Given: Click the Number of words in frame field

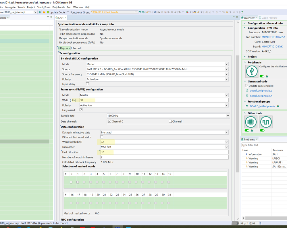Looking at the screenshot, I should 164,157.
